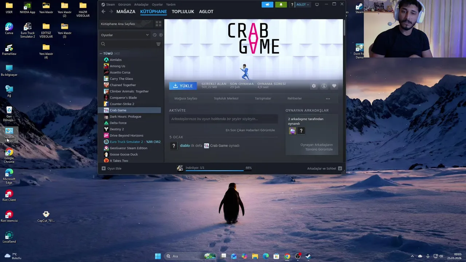
Task: Open Google Chrome desktop shortcut
Action: point(9,156)
